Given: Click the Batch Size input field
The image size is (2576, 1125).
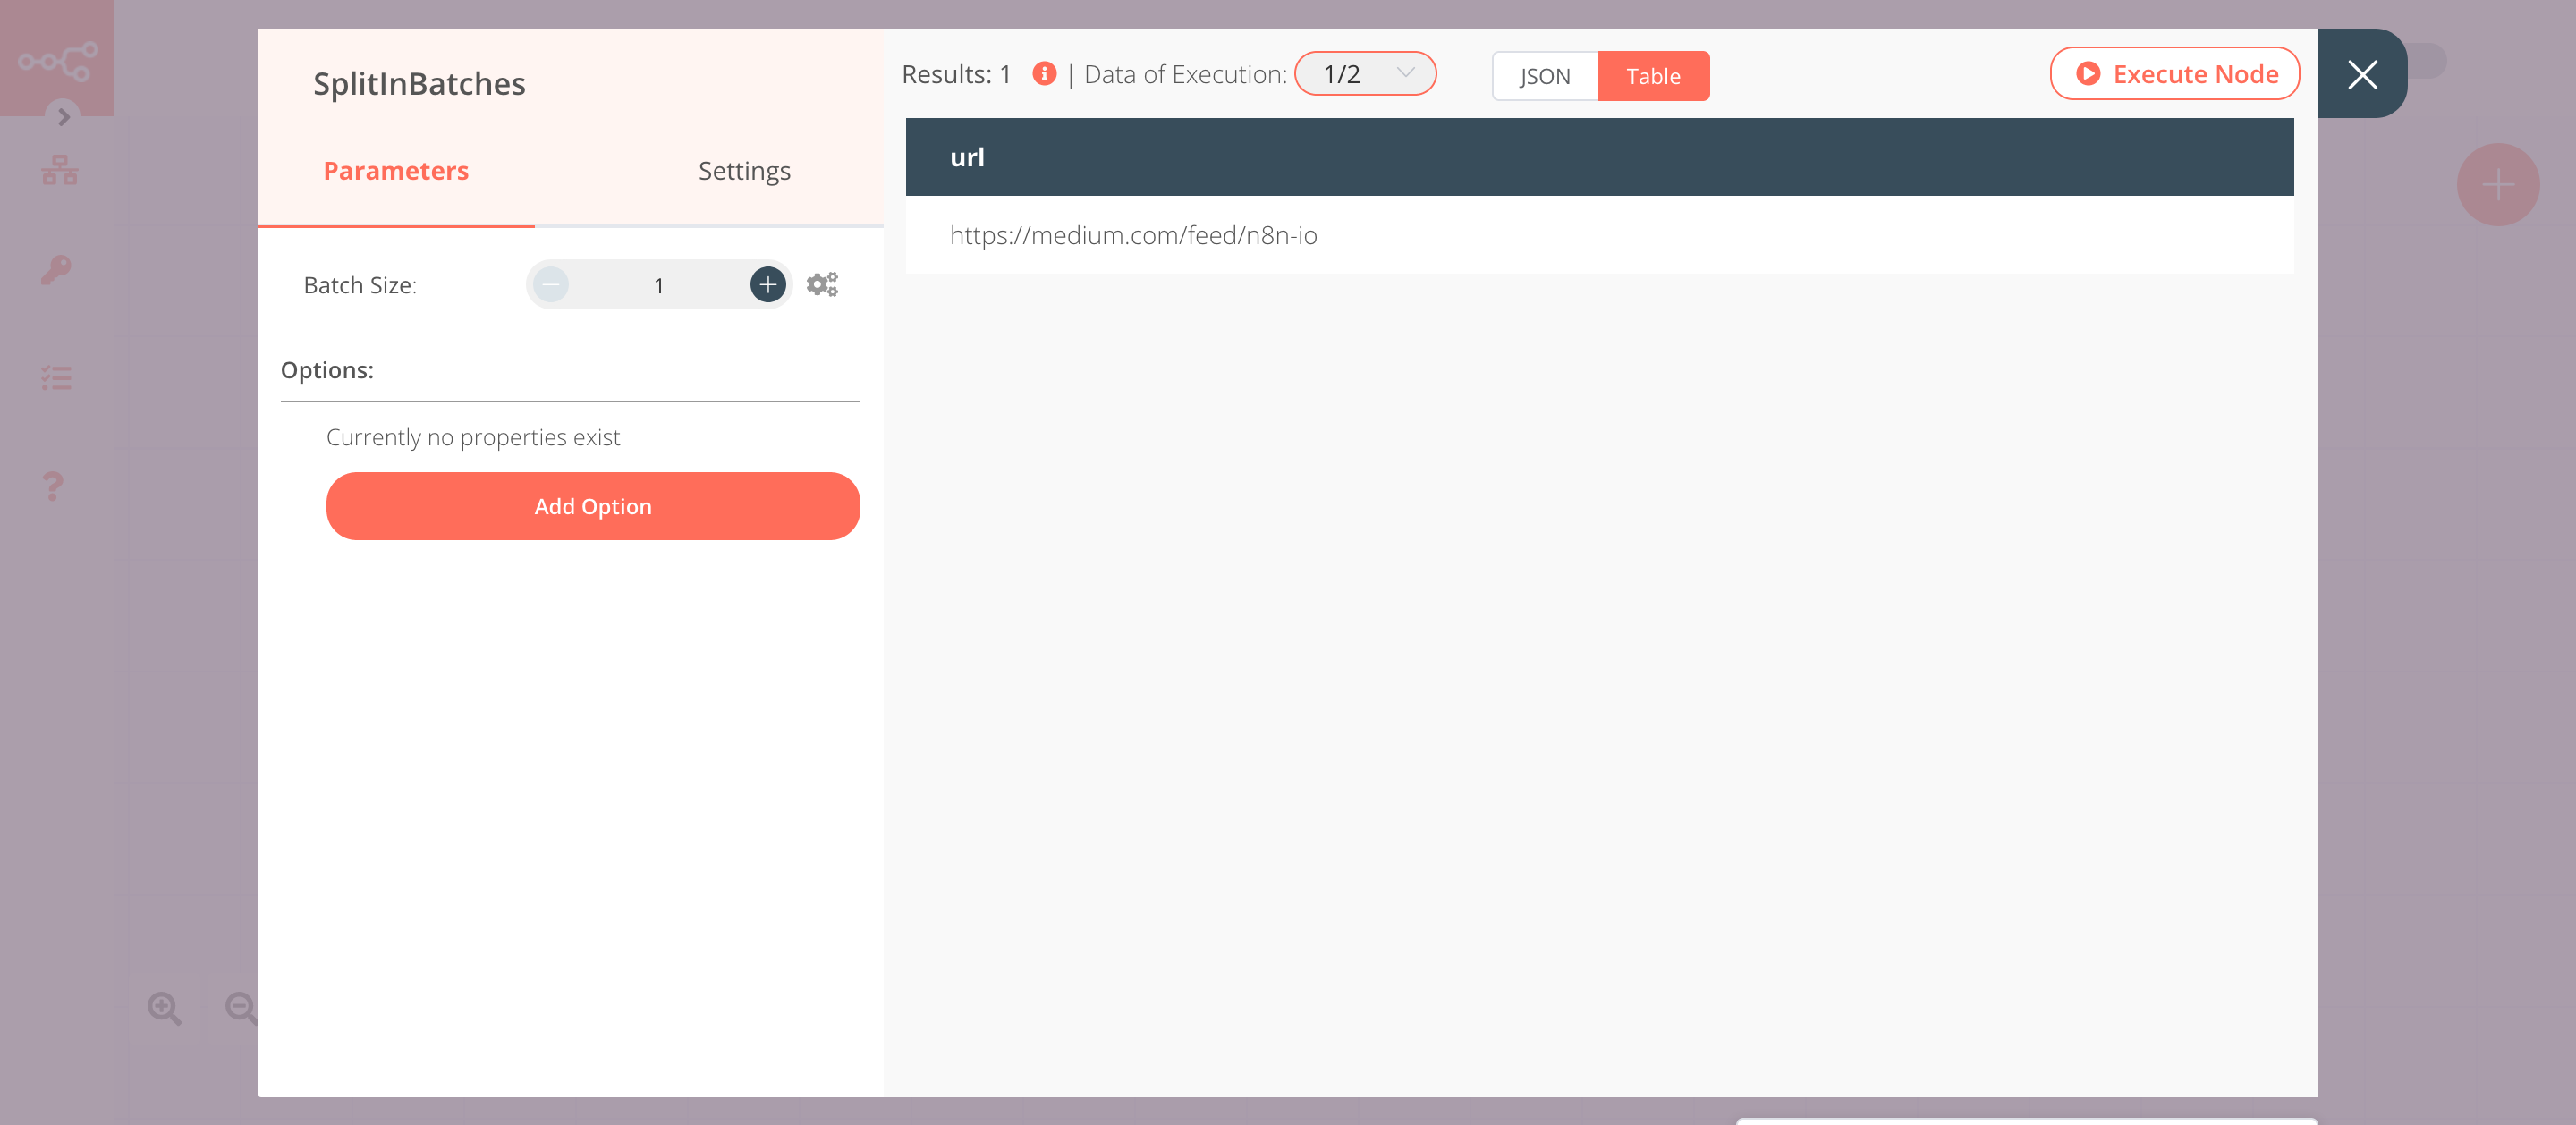Looking at the screenshot, I should (x=659, y=284).
